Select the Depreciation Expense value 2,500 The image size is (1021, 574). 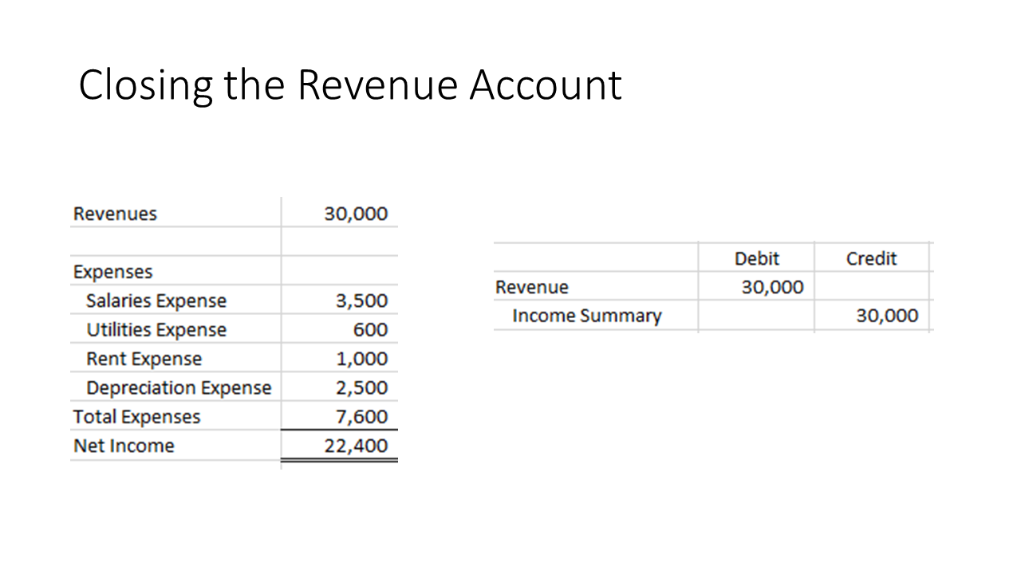coord(361,387)
